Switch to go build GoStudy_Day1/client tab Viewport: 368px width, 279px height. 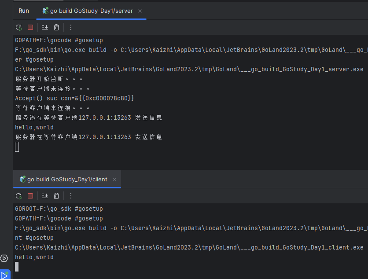click(63, 179)
